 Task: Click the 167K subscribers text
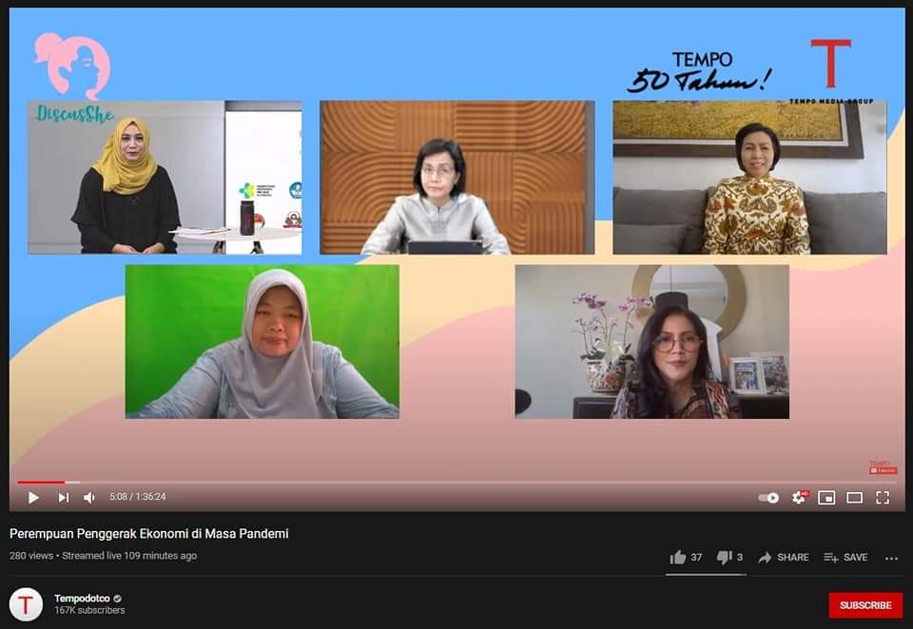tap(89, 610)
